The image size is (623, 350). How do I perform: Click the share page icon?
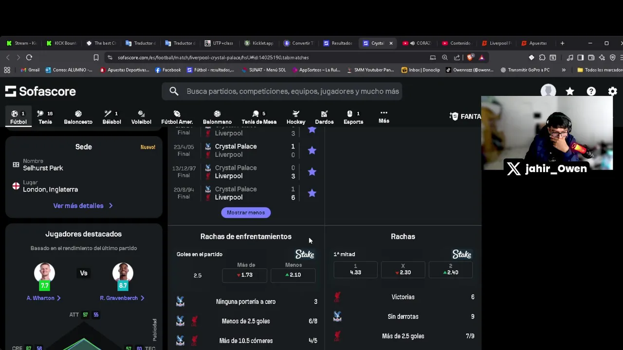point(457,57)
